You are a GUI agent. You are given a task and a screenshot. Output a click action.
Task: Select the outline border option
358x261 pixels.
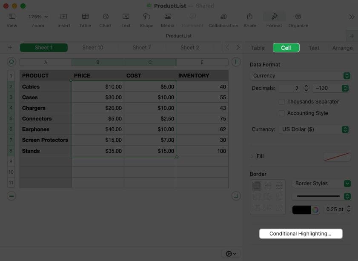click(257, 186)
